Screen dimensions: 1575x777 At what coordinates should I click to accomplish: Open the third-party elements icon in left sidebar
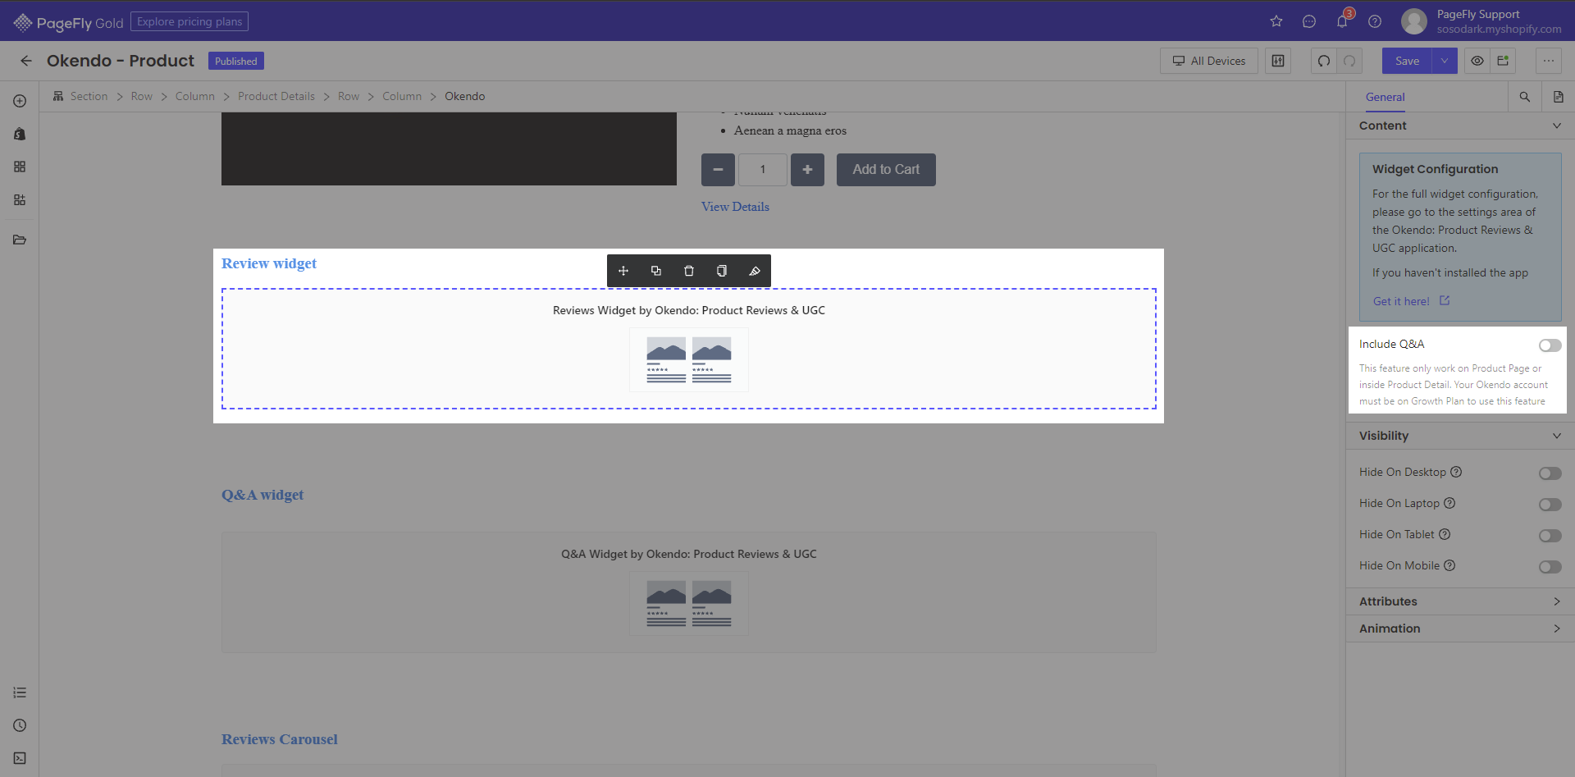20,199
